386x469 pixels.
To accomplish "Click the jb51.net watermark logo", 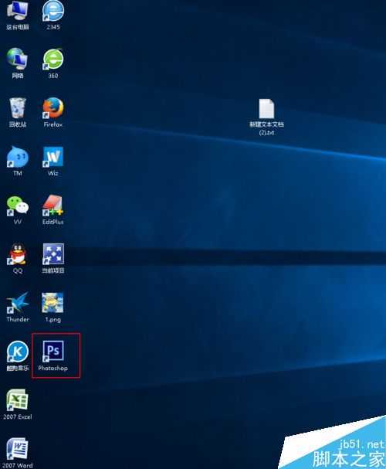I will pyautogui.click(x=348, y=453).
